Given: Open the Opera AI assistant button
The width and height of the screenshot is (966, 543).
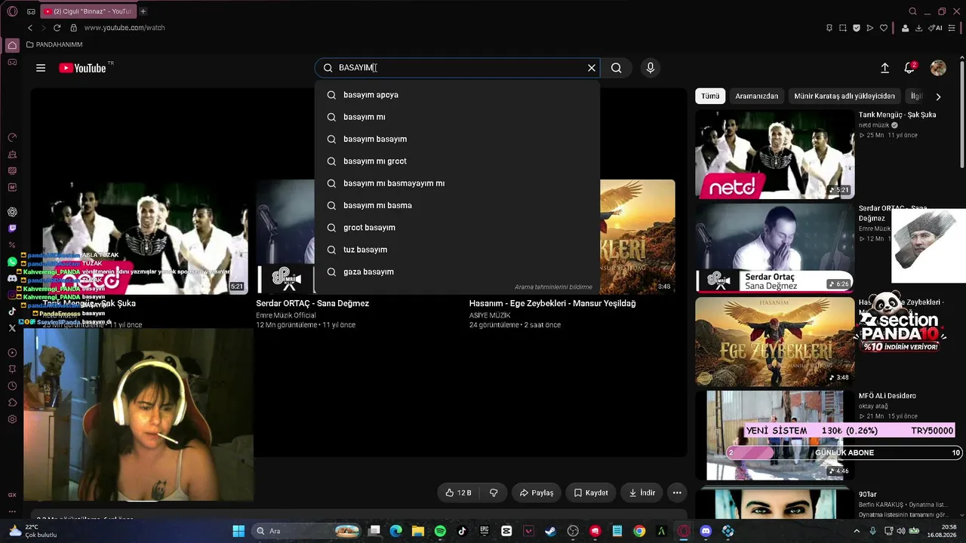Looking at the screenshot, I should pos(935,28).
